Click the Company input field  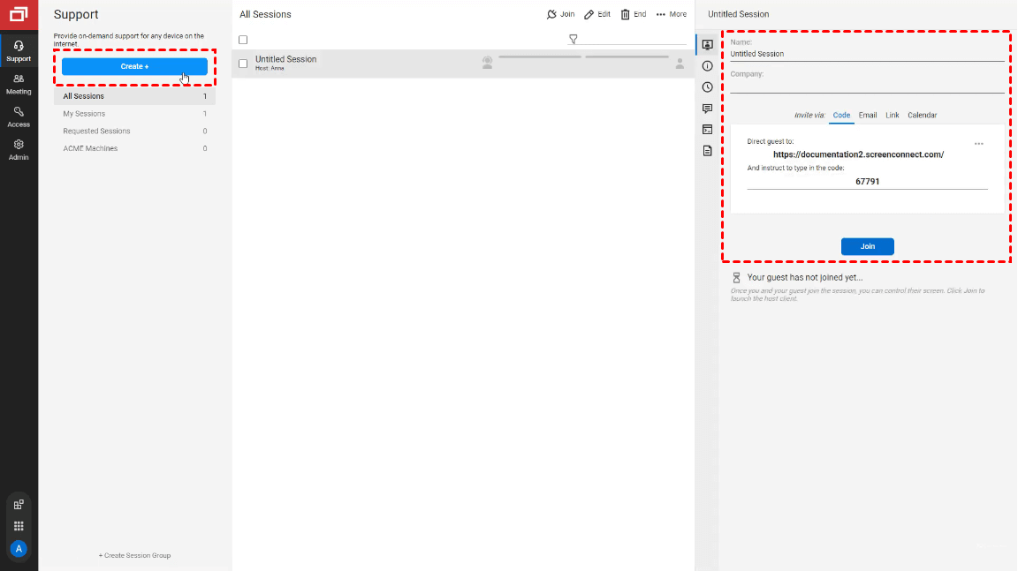click(866, 86)
